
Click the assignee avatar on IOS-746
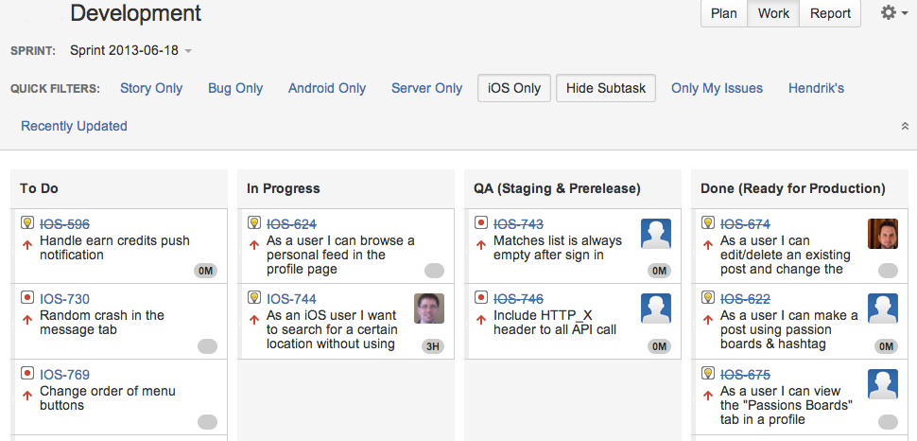click(656, 309)
